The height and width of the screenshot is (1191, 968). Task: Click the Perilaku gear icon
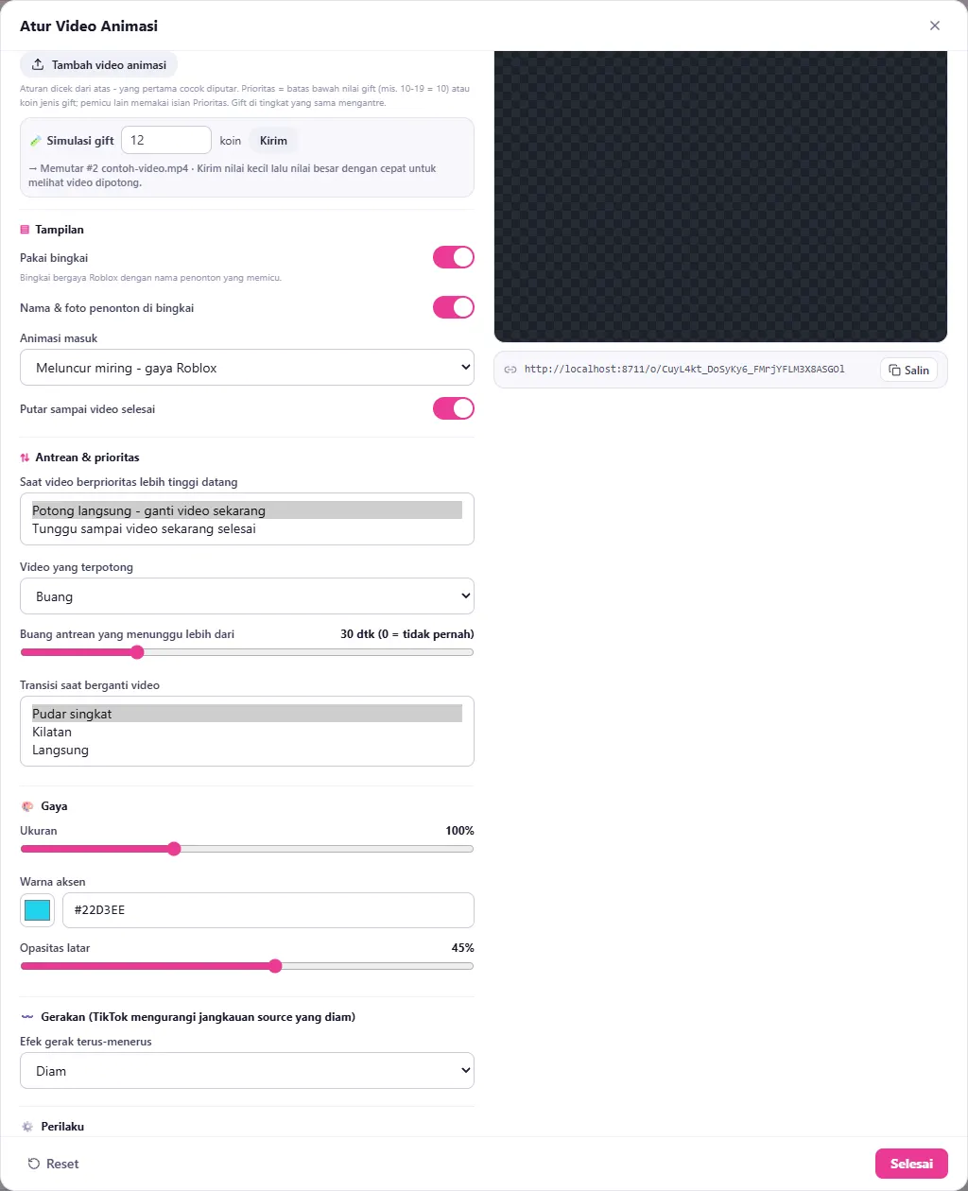27,1127
